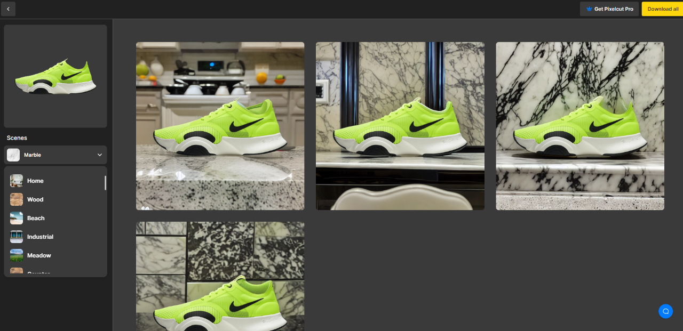
Task: Collapse the Marble scenes dropdown chevron
Action: (100, 155)
